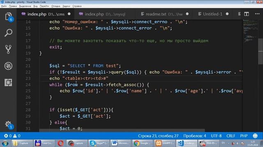Viewport: 263px width, 147px height.
Task: Open the Search view in activity bar
Action: (8, 33)
